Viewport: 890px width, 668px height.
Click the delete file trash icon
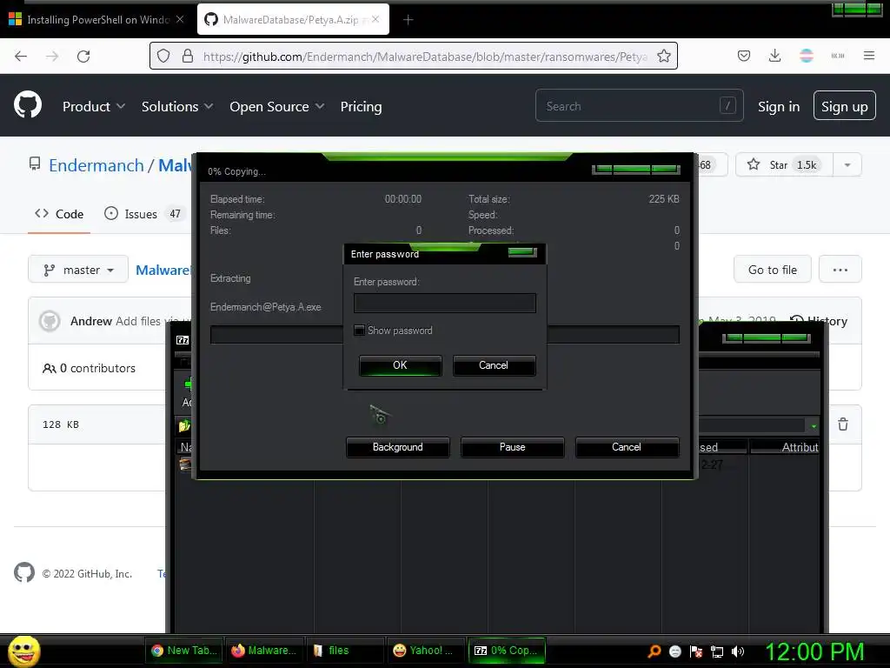point(843,424)
